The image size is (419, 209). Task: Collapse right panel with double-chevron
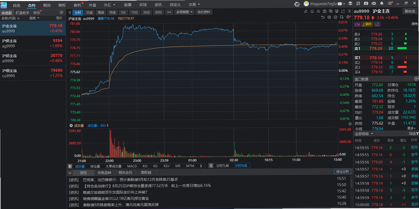point(349,11)
